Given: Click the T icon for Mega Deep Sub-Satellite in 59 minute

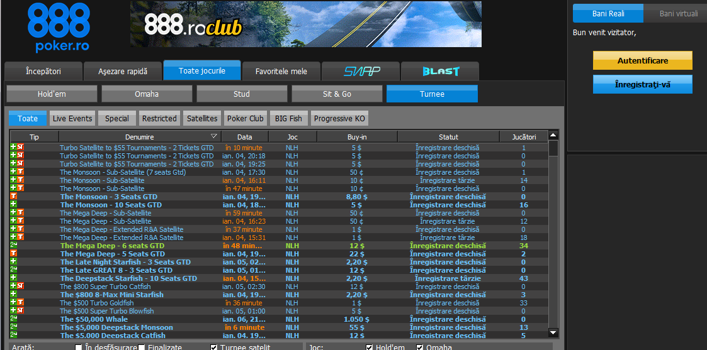Looking at the screenshot, I should pyautogui.click(x=21, y=213).
